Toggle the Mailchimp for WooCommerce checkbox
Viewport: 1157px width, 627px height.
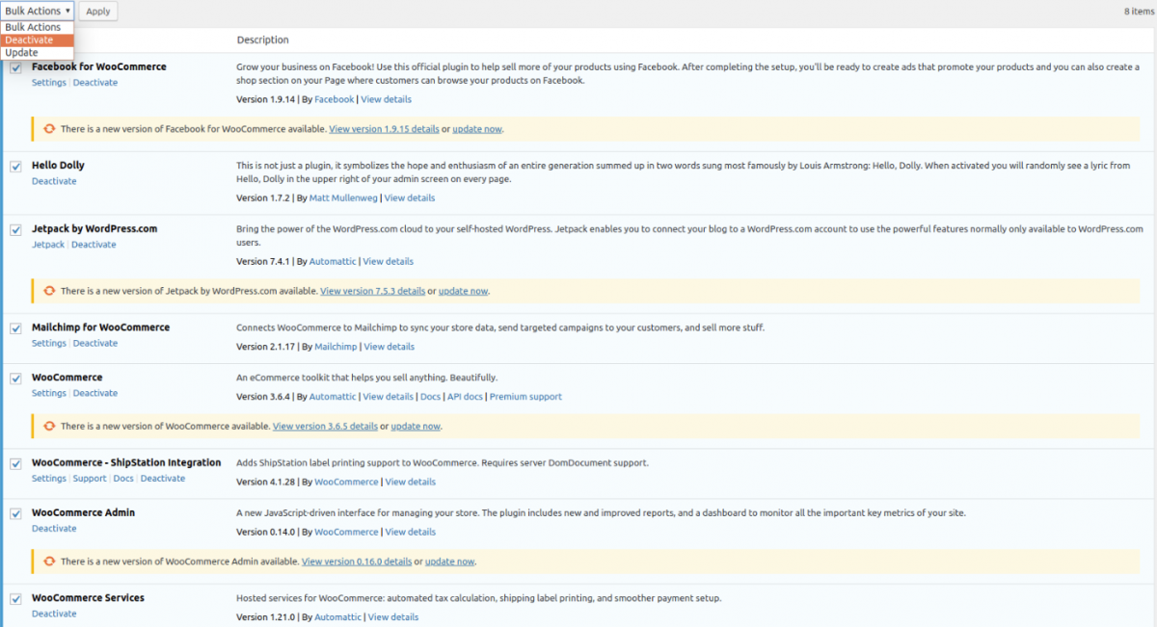[x=15, y=328]
